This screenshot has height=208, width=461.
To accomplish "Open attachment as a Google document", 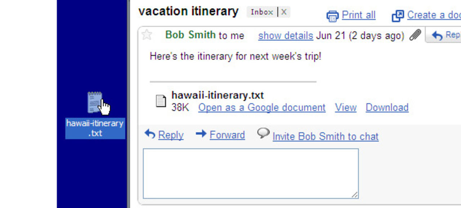I will 261,107.
